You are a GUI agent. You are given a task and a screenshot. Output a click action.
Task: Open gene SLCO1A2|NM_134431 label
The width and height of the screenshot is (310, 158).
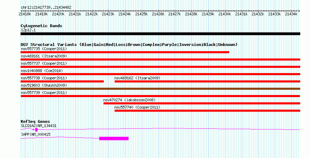click(39, 126)
